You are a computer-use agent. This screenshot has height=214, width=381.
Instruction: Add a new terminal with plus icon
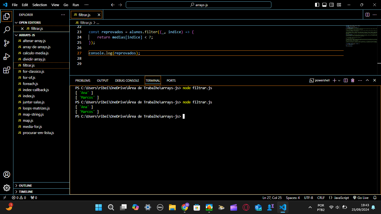(x=334, y=80)
